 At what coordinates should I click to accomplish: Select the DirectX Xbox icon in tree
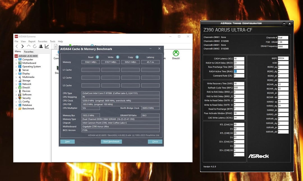(20, 87)
